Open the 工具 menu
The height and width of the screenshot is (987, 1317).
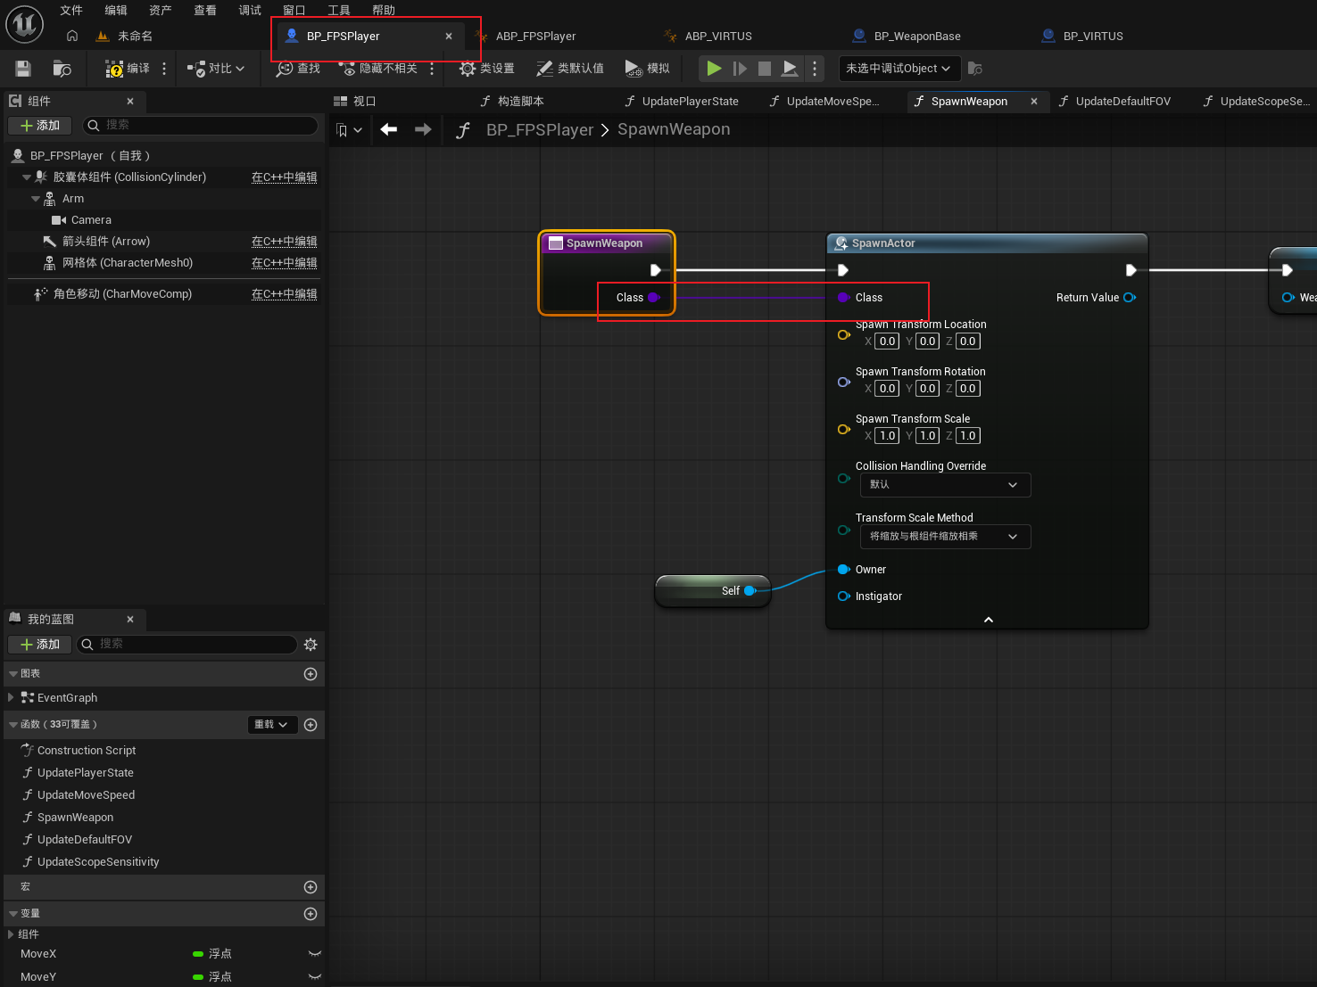tap(339, 11)
